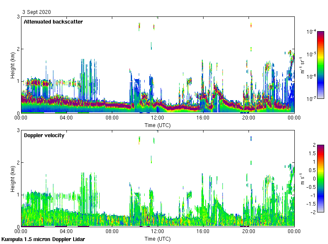Click "Time (UTC)" label below the Doppler velocity plot

click(x=158, y=239)
